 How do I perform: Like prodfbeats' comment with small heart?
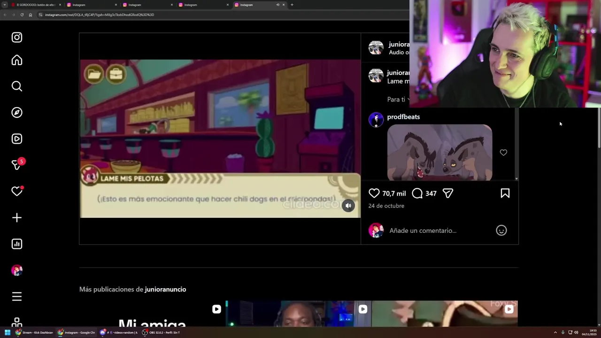[x=503, y=153]
